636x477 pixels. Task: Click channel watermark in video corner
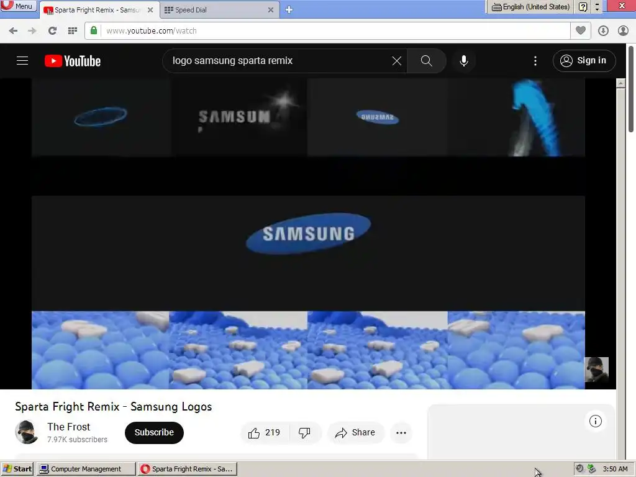click(x=596, y=370)
